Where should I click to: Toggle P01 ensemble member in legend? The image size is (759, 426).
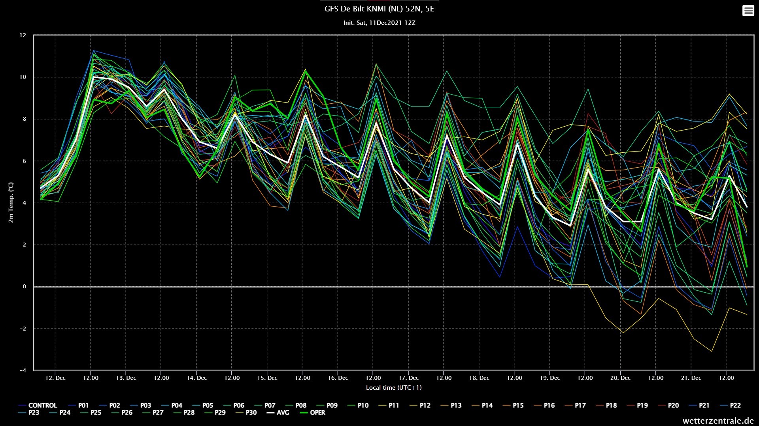[x=78, y=405]
